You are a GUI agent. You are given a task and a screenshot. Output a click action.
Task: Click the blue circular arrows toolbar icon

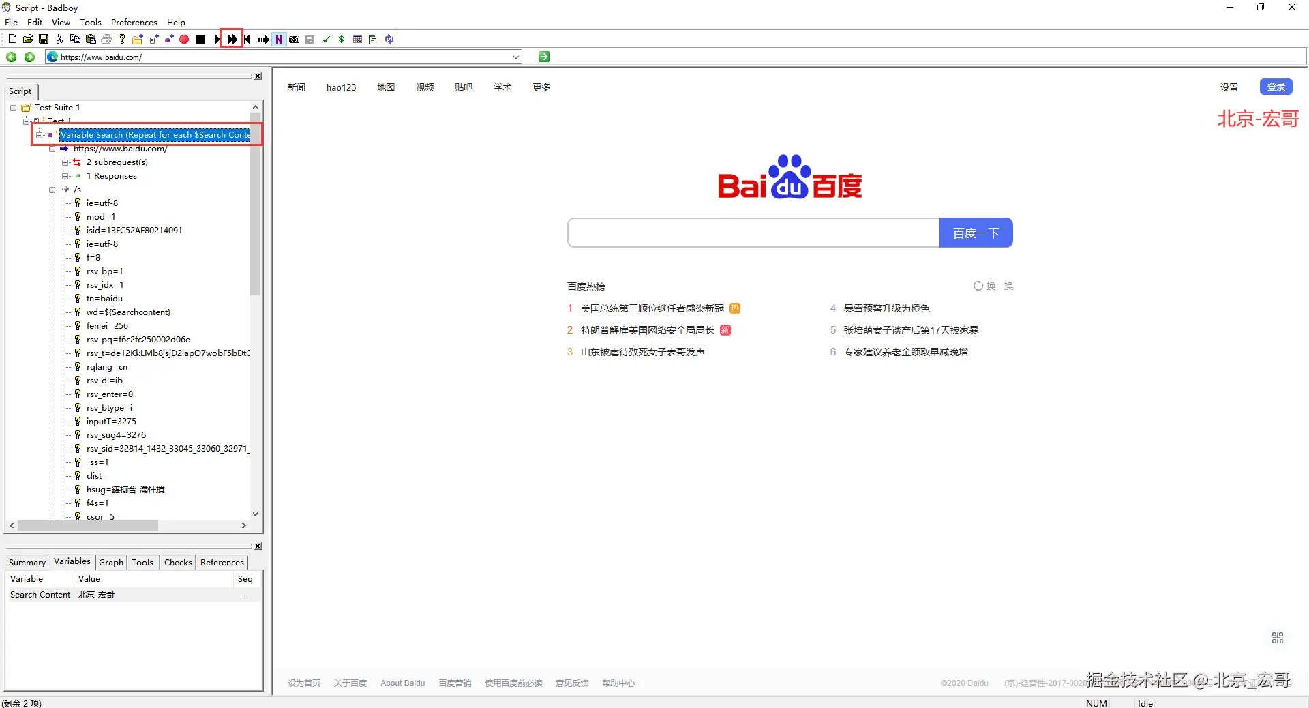pos(389,39)
